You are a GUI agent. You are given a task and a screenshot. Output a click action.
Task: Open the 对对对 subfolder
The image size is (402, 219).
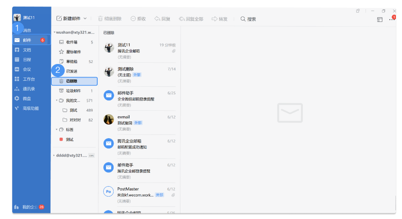coord(74,120)
